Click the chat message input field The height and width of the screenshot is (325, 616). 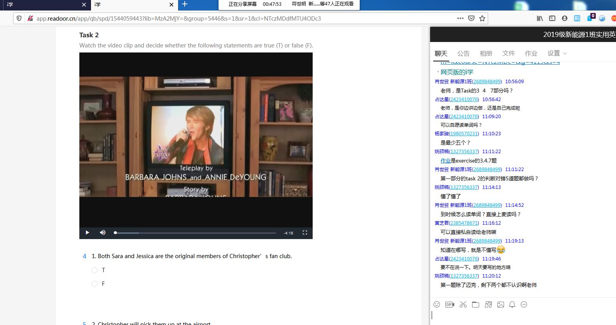(x=523, y=317)
